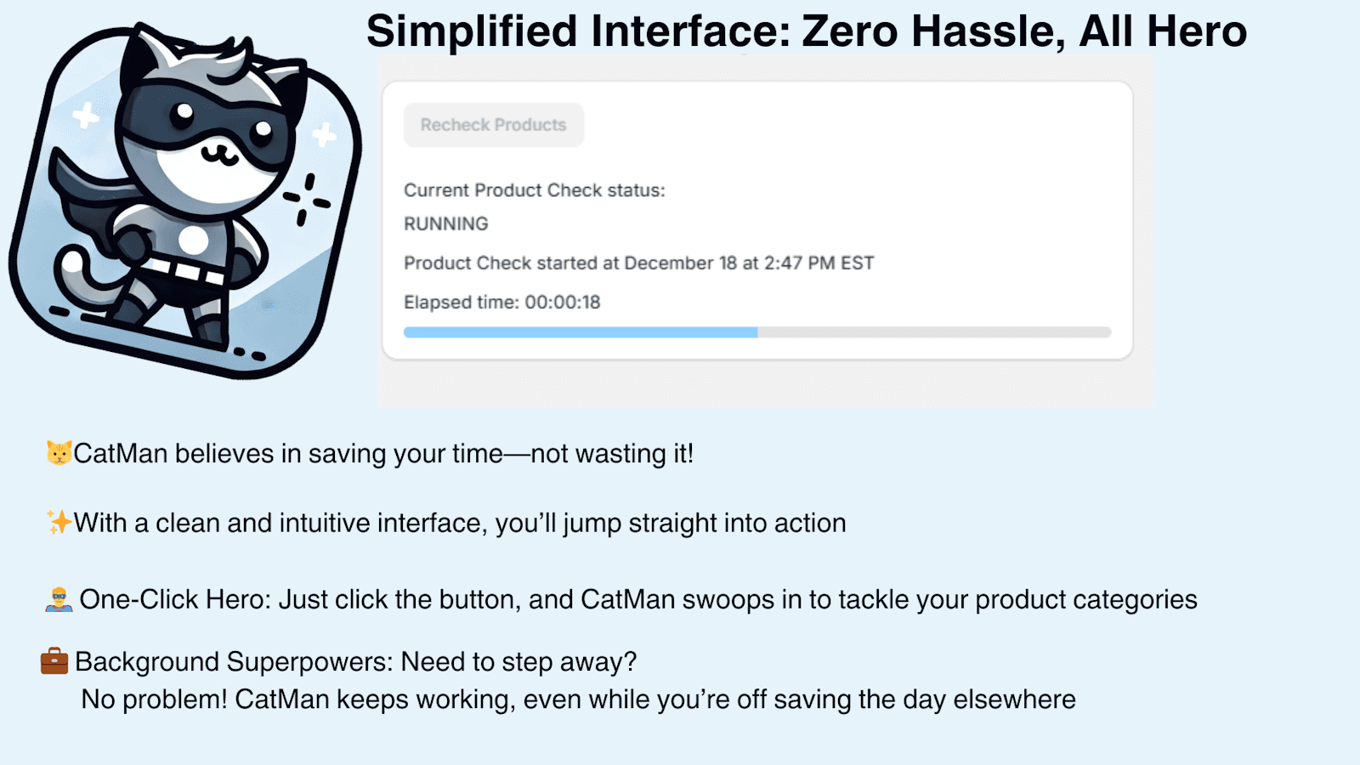The width and height of the screenshot is (1360, 765).
Task: Click the "One-Click Hero" description line
Action: click(x=637, y=600)
